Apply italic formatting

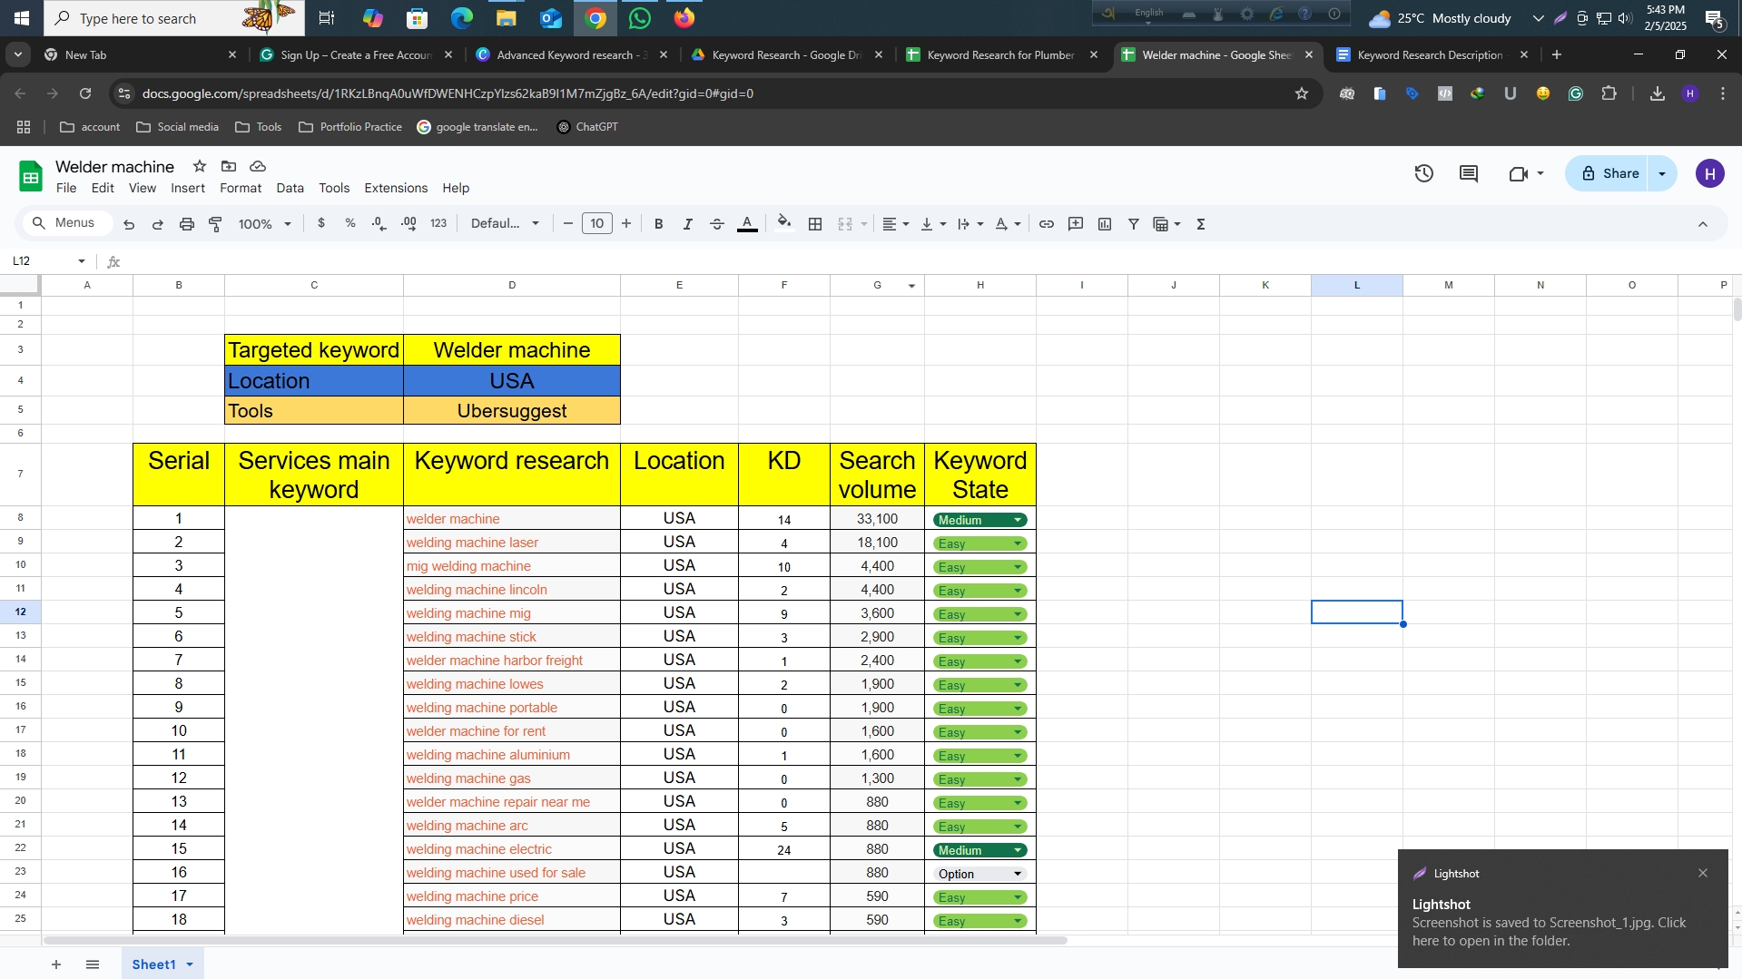pyautogui.click(x=687, y=223)
